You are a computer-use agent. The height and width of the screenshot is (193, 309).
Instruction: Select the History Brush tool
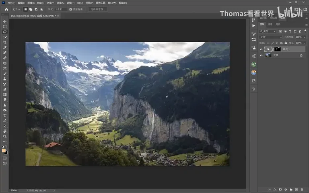pos(5,84)
